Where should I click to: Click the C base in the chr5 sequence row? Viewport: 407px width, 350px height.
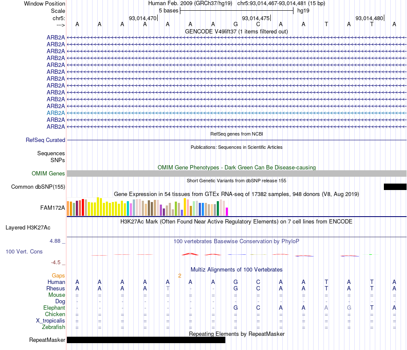pyautogui.click(x=258, y=24)
